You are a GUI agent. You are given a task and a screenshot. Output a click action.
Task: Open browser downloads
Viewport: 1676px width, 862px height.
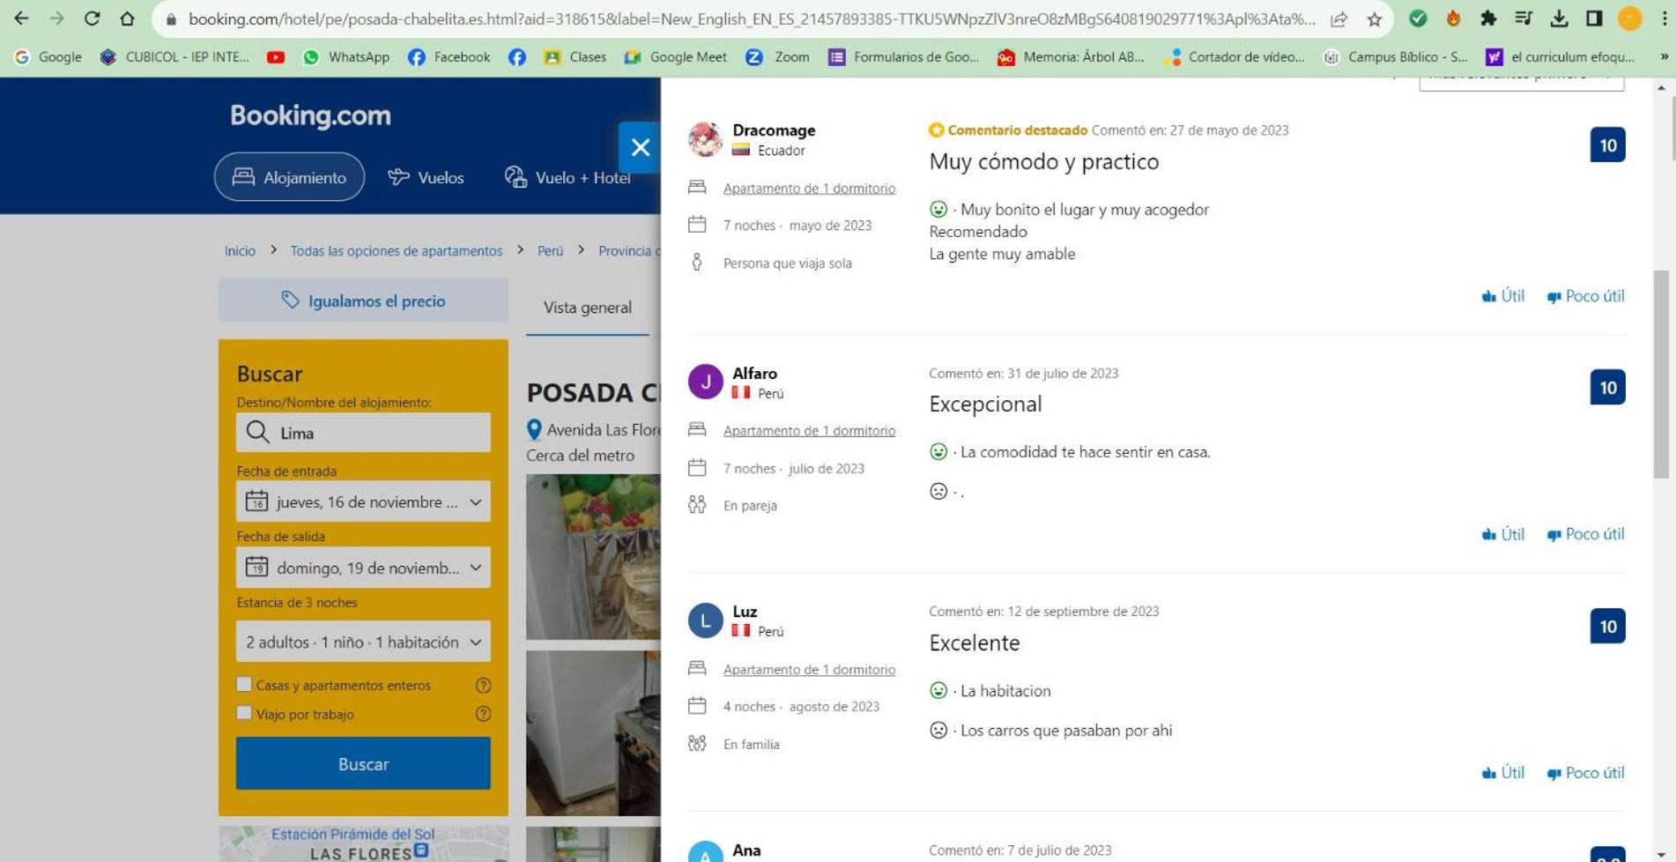pos(1559,19)
